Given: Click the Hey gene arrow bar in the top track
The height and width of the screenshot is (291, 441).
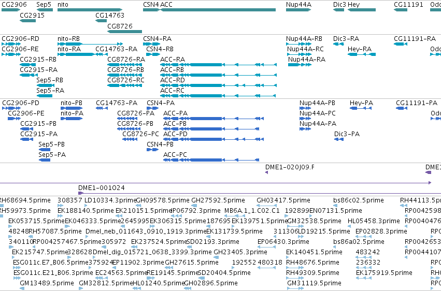Looking at the screenshot, I should 362,10.
